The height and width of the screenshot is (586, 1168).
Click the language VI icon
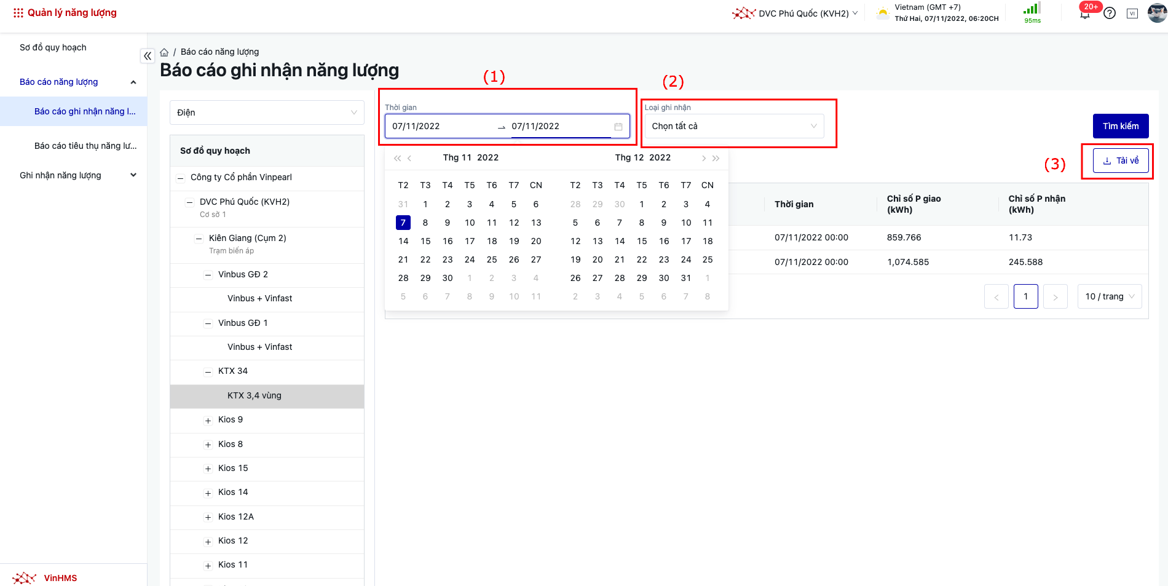[1132, 14]
